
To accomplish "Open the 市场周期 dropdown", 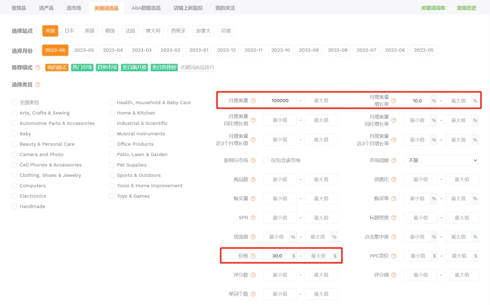I will [x=441, y=161].
